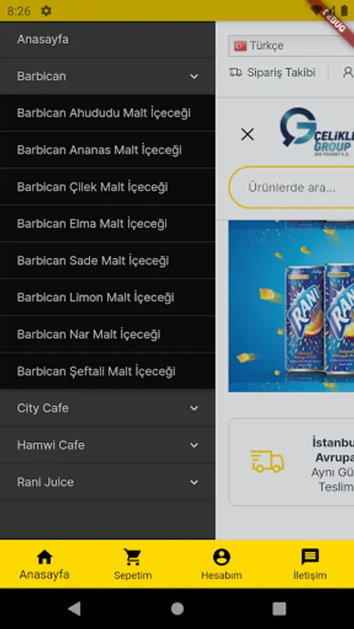Click the Ürünlerde ara search field
The height and width of the screenshot is (629, 354).
(x=292, y=187)
